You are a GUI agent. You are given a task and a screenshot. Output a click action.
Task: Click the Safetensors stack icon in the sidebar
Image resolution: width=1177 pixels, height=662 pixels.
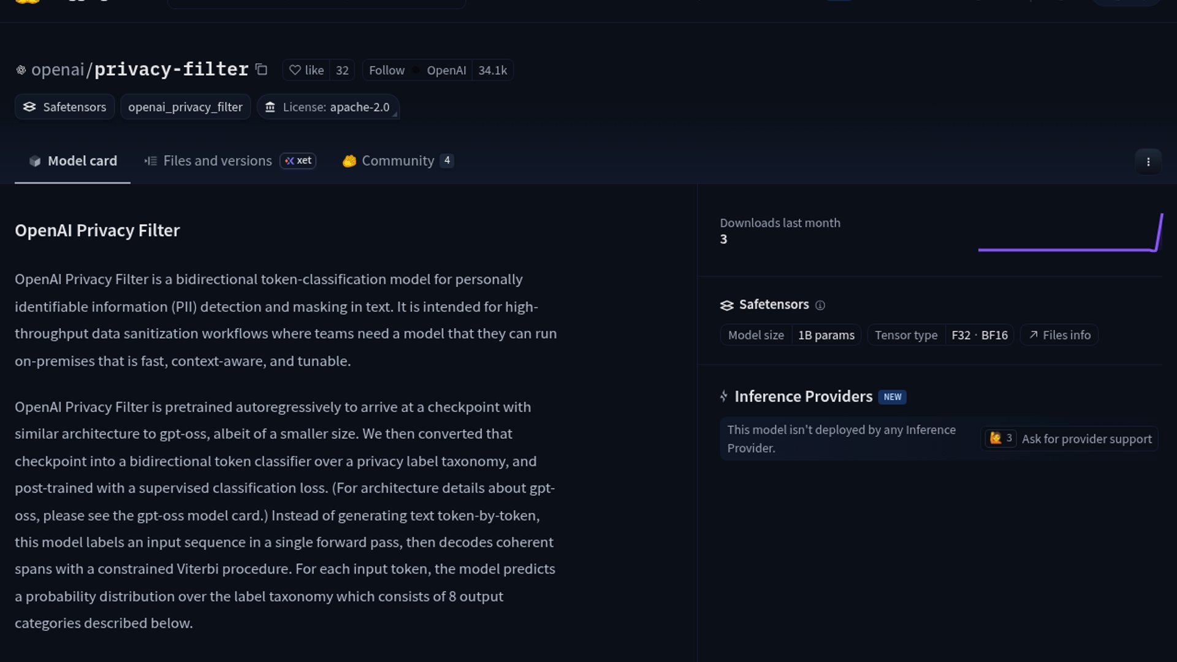726,305
